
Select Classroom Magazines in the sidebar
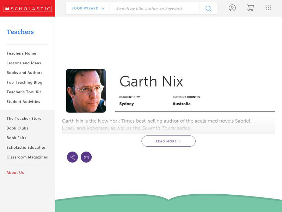click(x=27, y=157)
